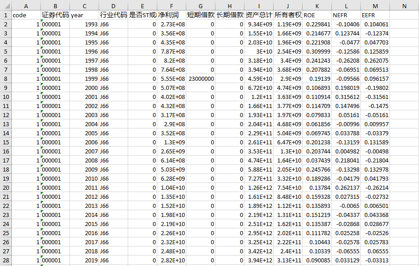Viewport: 419px width, 266px height.
Task: Click security code 000001 in row 14
Action: (55, 133)
